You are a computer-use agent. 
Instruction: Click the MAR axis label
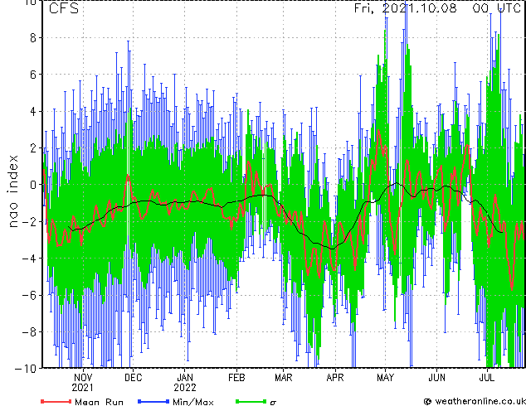[x=284, y=378]
